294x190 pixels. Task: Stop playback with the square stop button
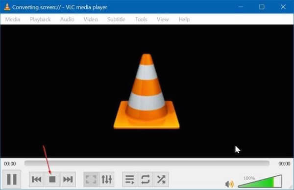tap(52, 179)
